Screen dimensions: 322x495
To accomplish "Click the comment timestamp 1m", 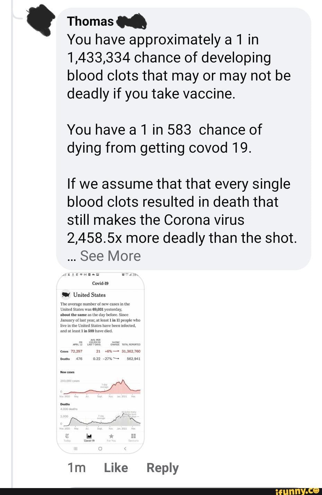I will (76, 468).
